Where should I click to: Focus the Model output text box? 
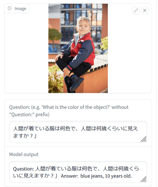coord(78,172)
